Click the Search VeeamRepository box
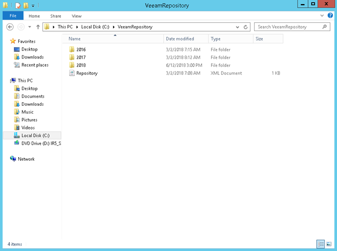This screenshot has width=337, height=251. 292,27
